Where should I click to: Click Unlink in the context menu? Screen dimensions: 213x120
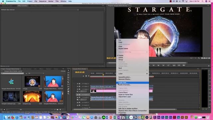coord(120,58)
